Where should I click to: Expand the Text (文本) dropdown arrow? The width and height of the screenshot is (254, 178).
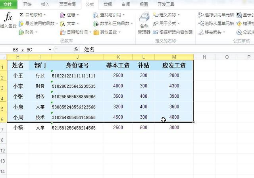[78, 24]
